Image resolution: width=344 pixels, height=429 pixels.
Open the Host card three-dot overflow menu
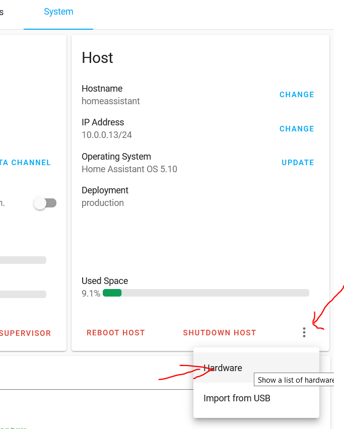[304, 332]
